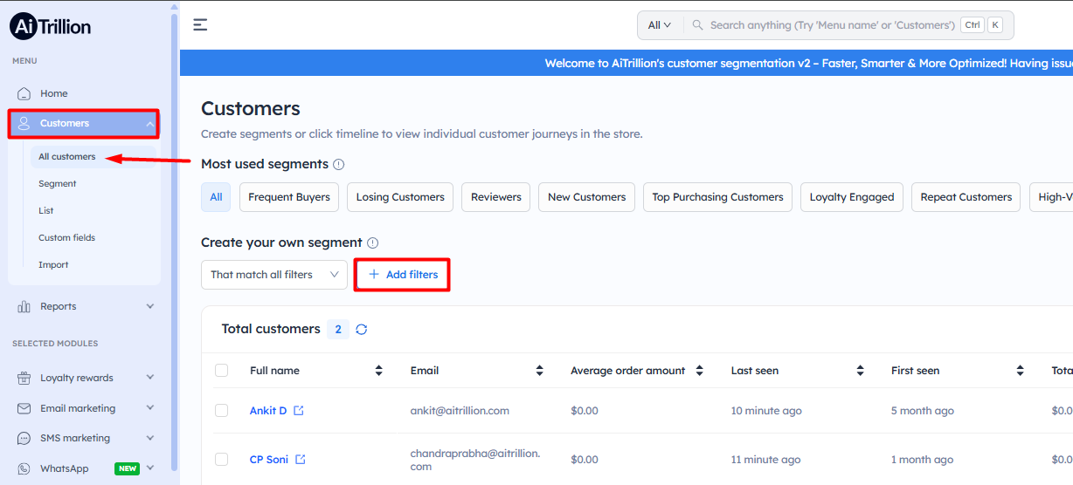Screen dimensions: 1073x485
Task: Open the All search scope dropdown
Action: pos(660,25)
